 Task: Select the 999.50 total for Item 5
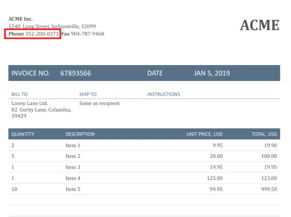tap(269, 189)
